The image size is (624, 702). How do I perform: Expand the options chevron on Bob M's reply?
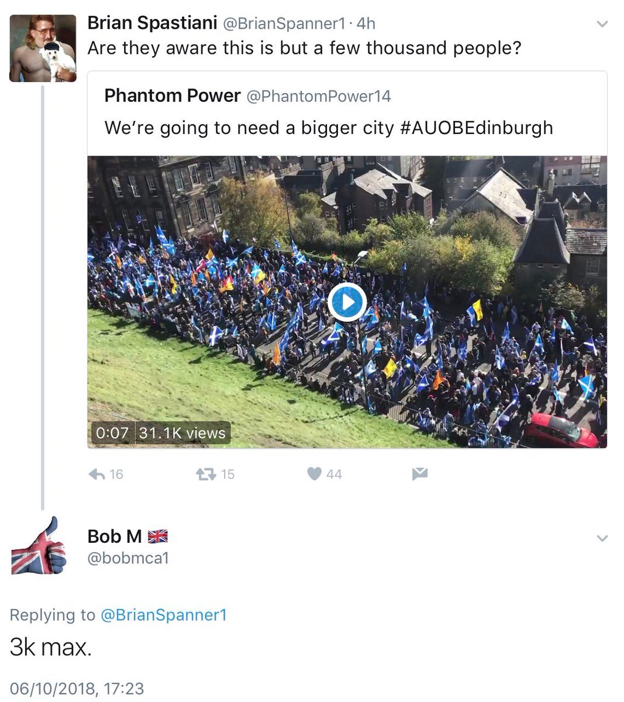tap(602, 538)
